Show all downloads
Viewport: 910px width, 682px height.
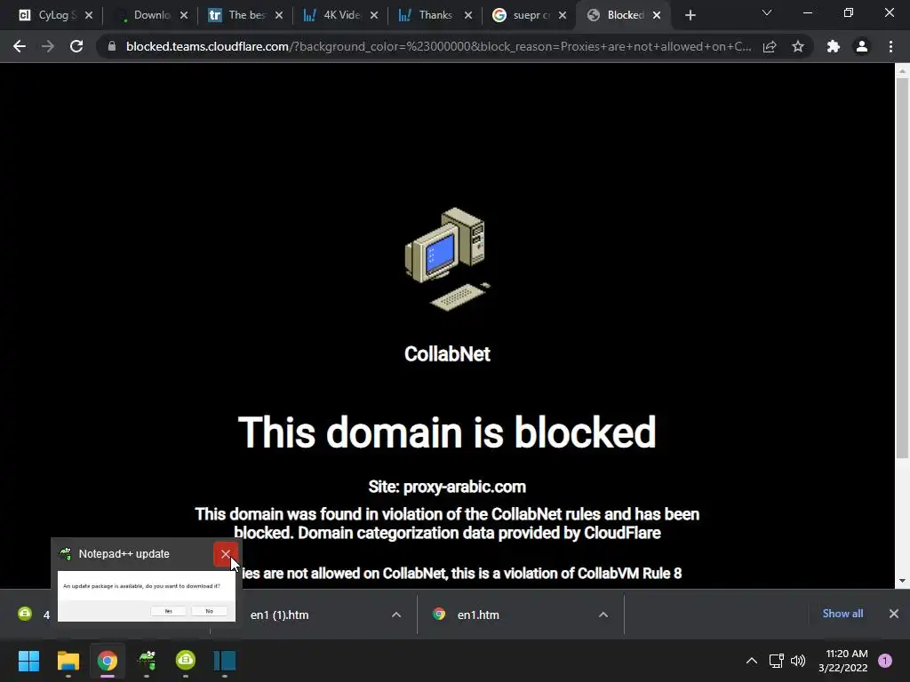point(842,614)
